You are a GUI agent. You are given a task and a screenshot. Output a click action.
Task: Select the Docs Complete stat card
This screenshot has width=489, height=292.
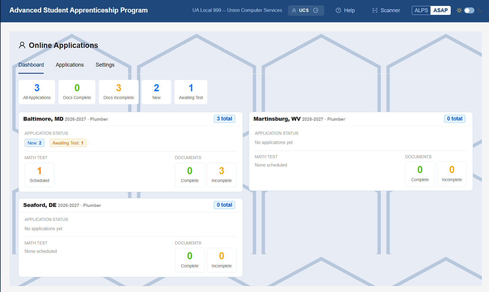click(x=77, y=92)
